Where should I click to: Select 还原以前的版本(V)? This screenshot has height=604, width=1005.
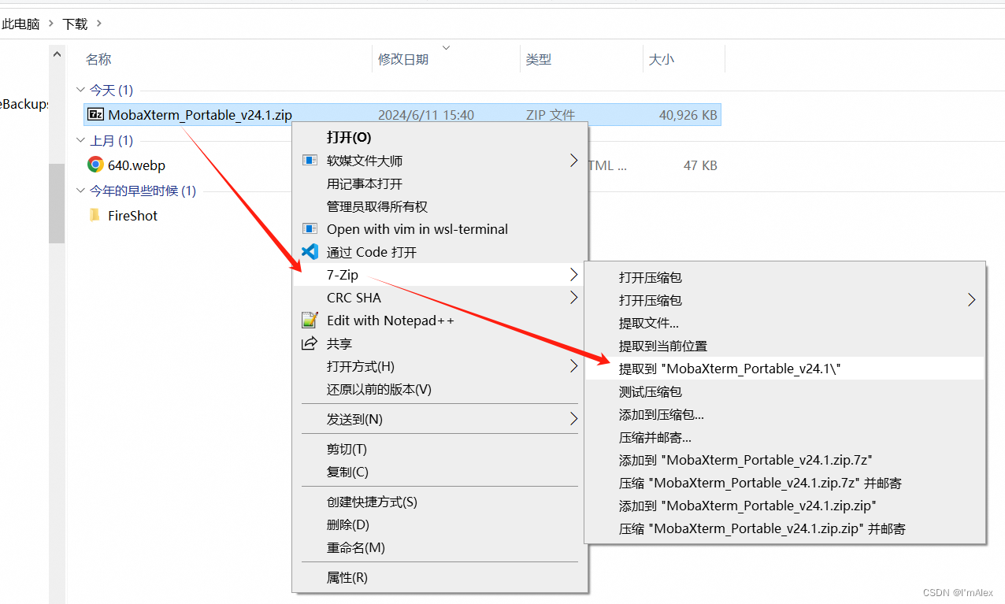379,389
